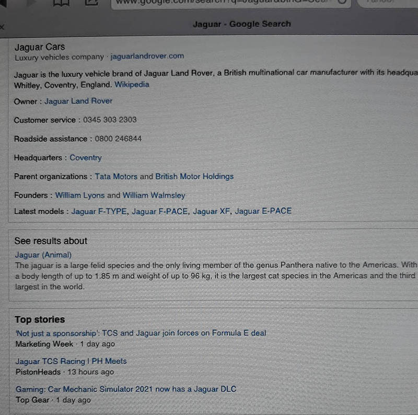
Task: Open the 'Not just a sponsorship' Formula E story
Action: [x=141, y=333]
